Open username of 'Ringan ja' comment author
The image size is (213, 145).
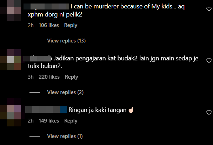(46, 109)
